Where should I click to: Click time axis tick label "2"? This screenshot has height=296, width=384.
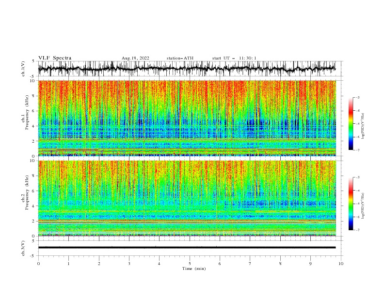pyautogui.click(x=99, y=264)
